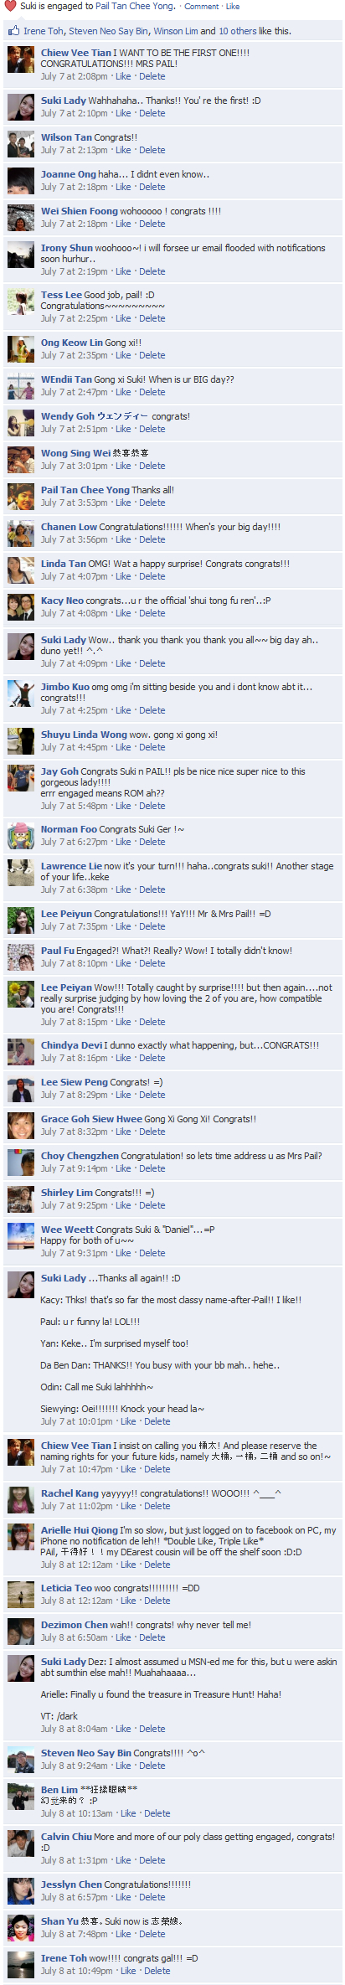Click the thumbs-up likes icon
Viewport: 345px width, 1985px height.
13,31
